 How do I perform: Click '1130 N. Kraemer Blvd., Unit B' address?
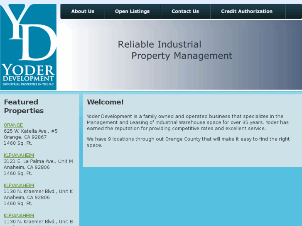coord(38,222)
